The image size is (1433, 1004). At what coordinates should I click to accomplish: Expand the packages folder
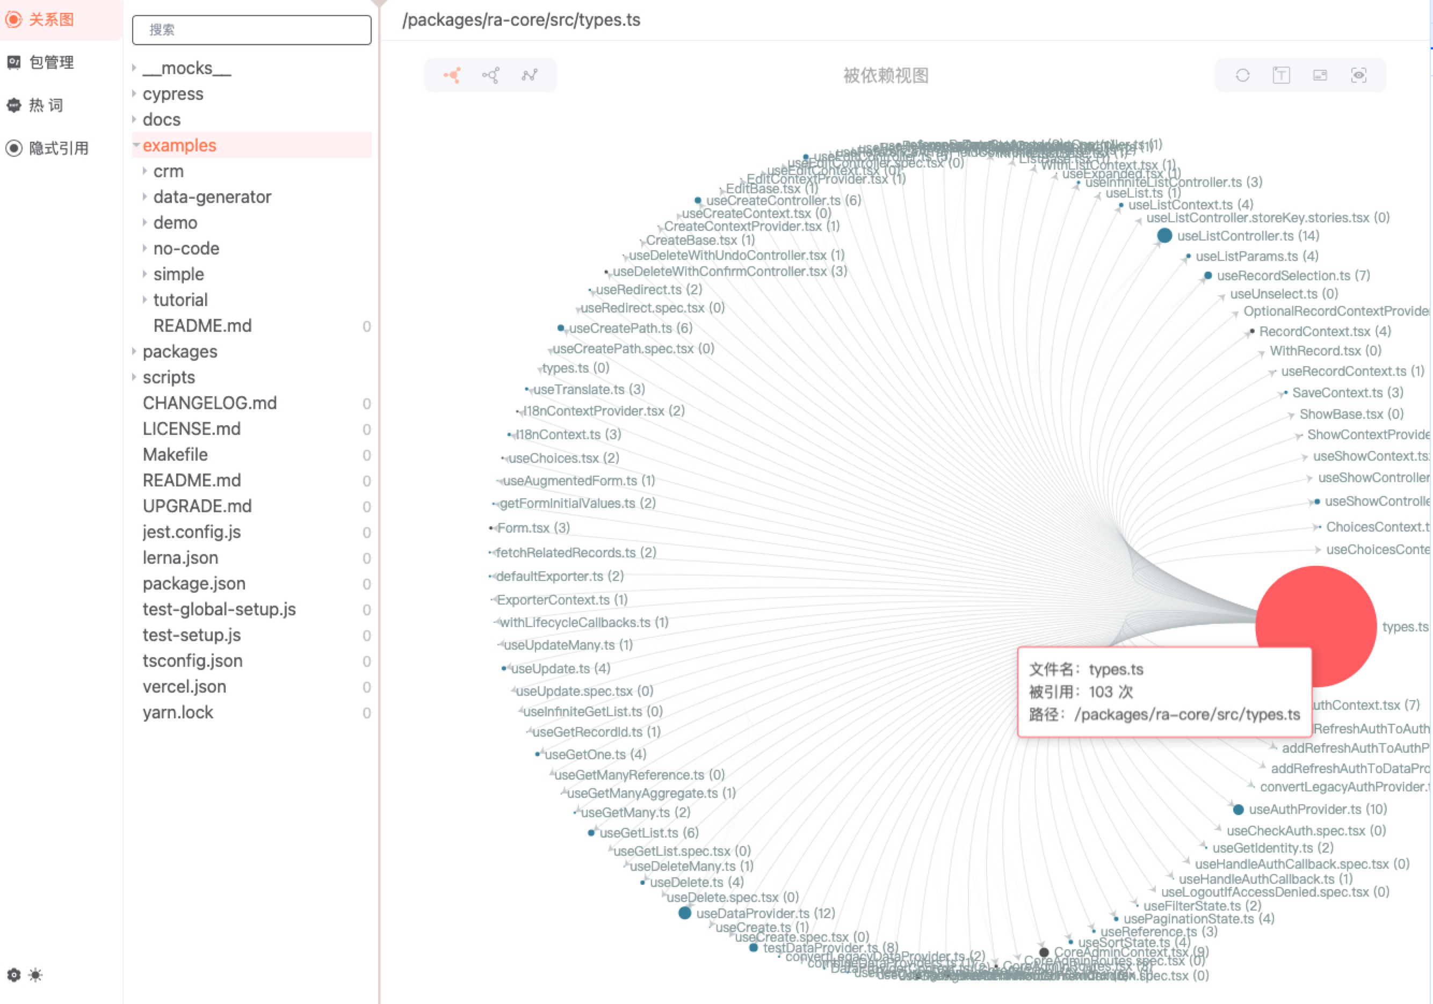tap(180, 351)
